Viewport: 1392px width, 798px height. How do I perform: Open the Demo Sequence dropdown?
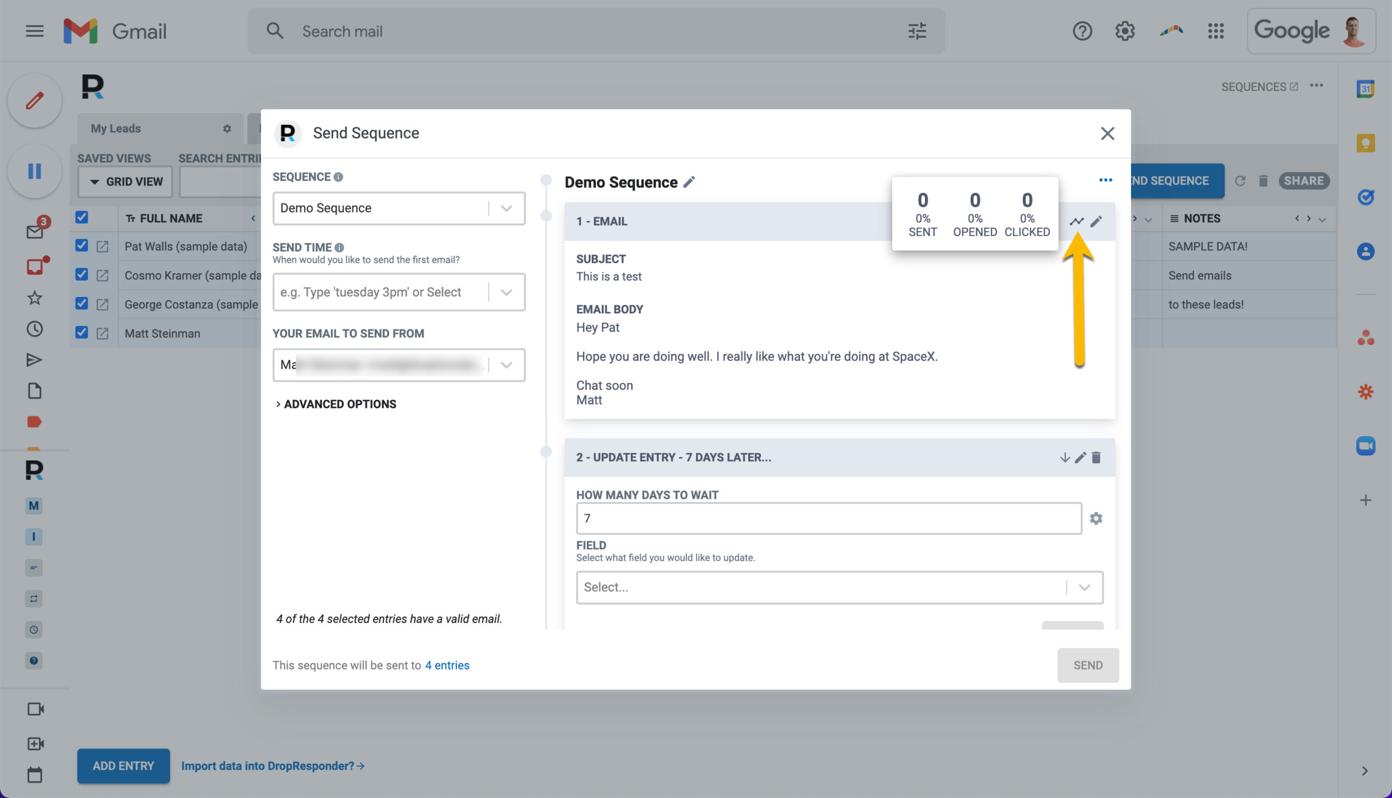(x=399, y=208)
